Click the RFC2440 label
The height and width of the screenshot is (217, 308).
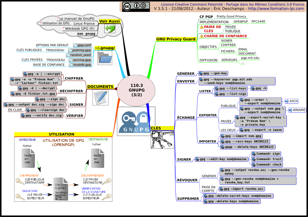pos(258,21)
